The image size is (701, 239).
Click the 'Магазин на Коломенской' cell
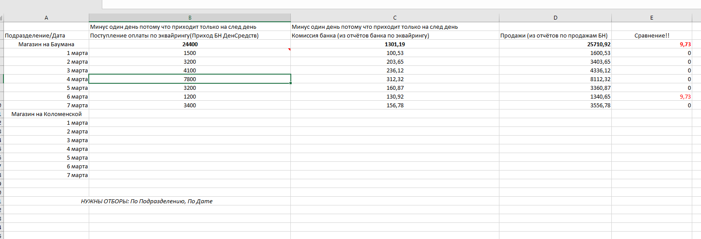coord(46,114)
